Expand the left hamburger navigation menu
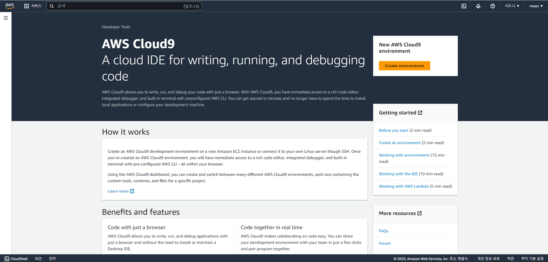Screen dimensions: 548x262 (6, 18)
